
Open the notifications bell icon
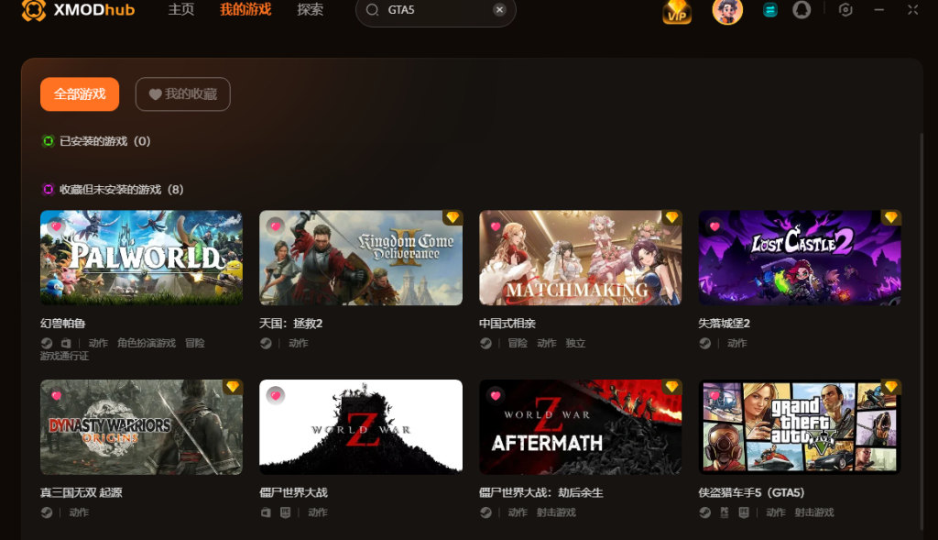coord(802,9)
